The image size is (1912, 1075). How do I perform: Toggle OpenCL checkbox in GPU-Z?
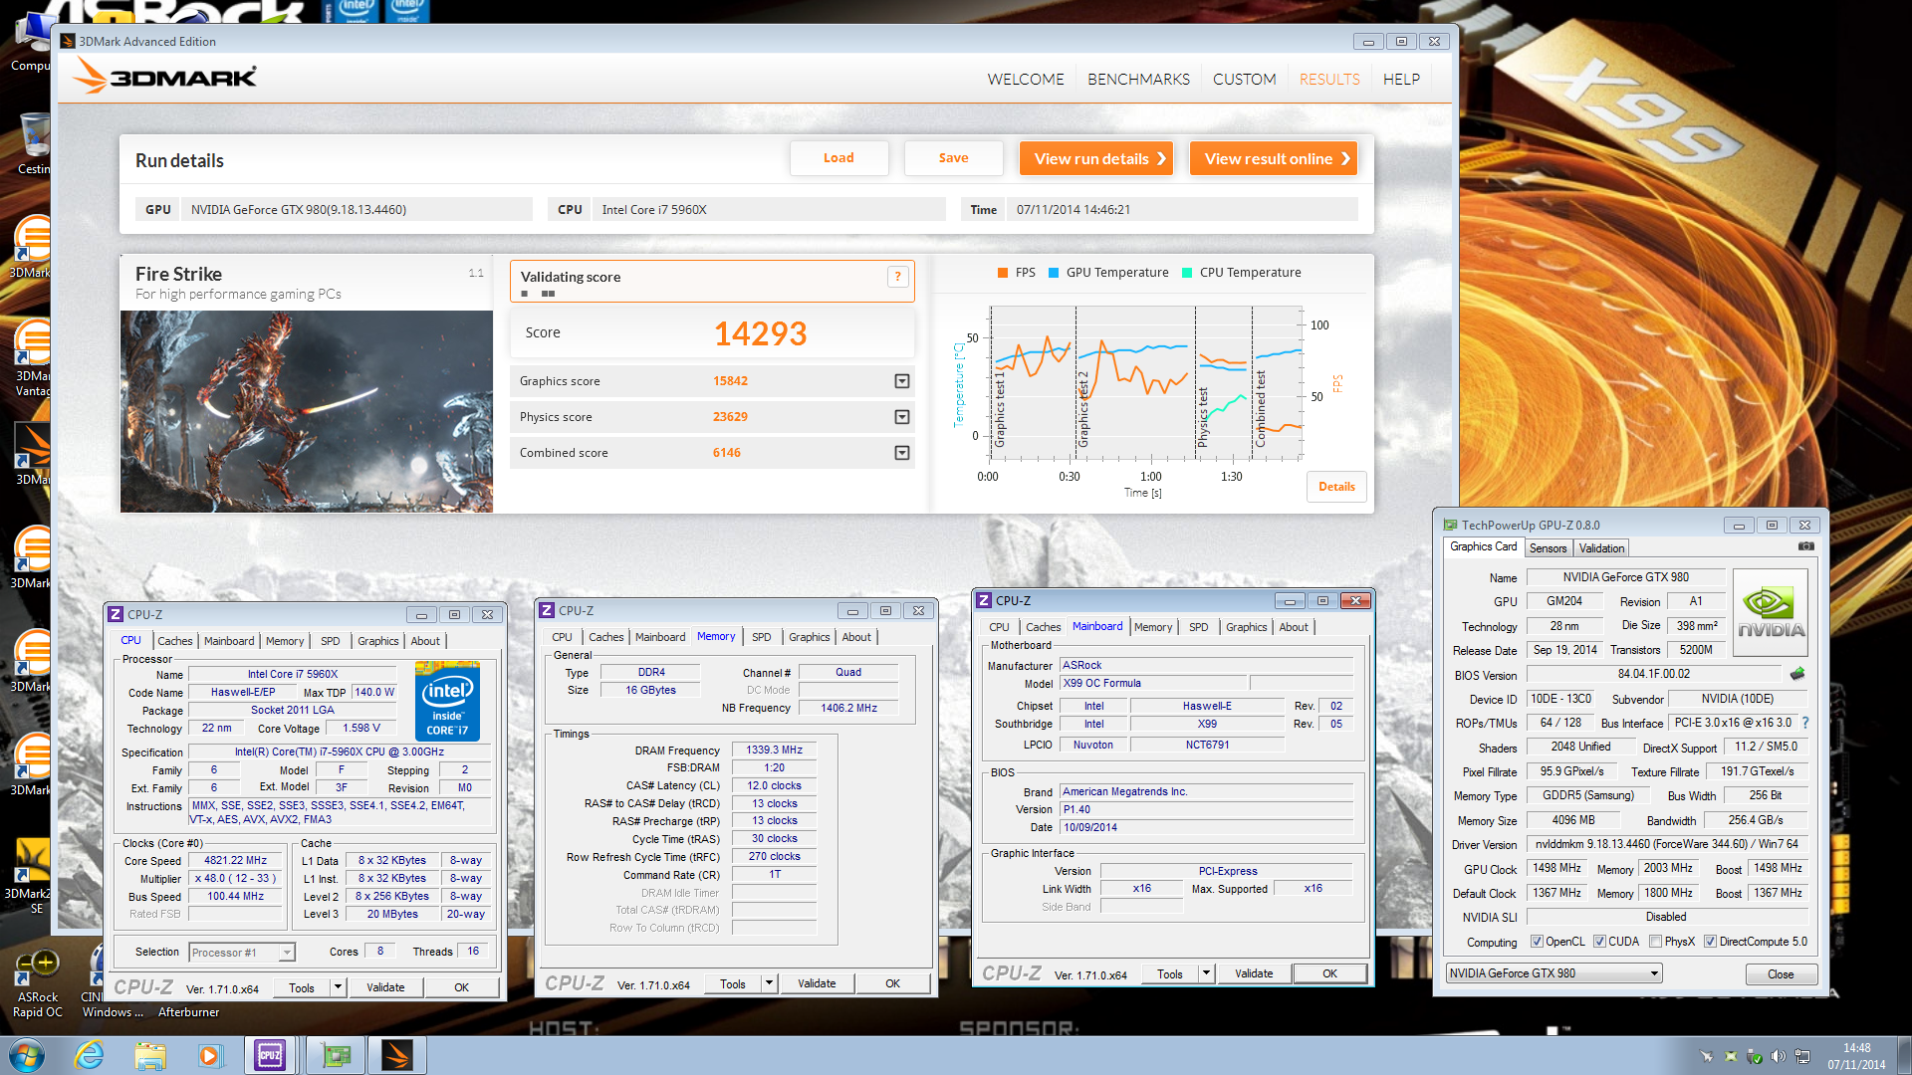[x=1537, y=942]
